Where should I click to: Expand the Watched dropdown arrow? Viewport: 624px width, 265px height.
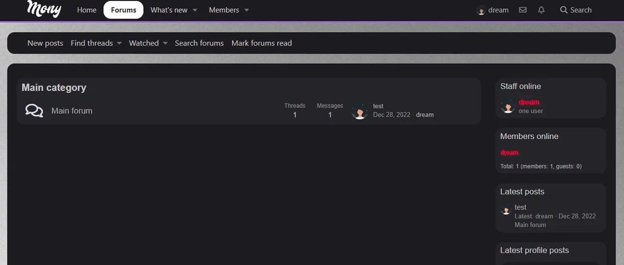(165, 43)
